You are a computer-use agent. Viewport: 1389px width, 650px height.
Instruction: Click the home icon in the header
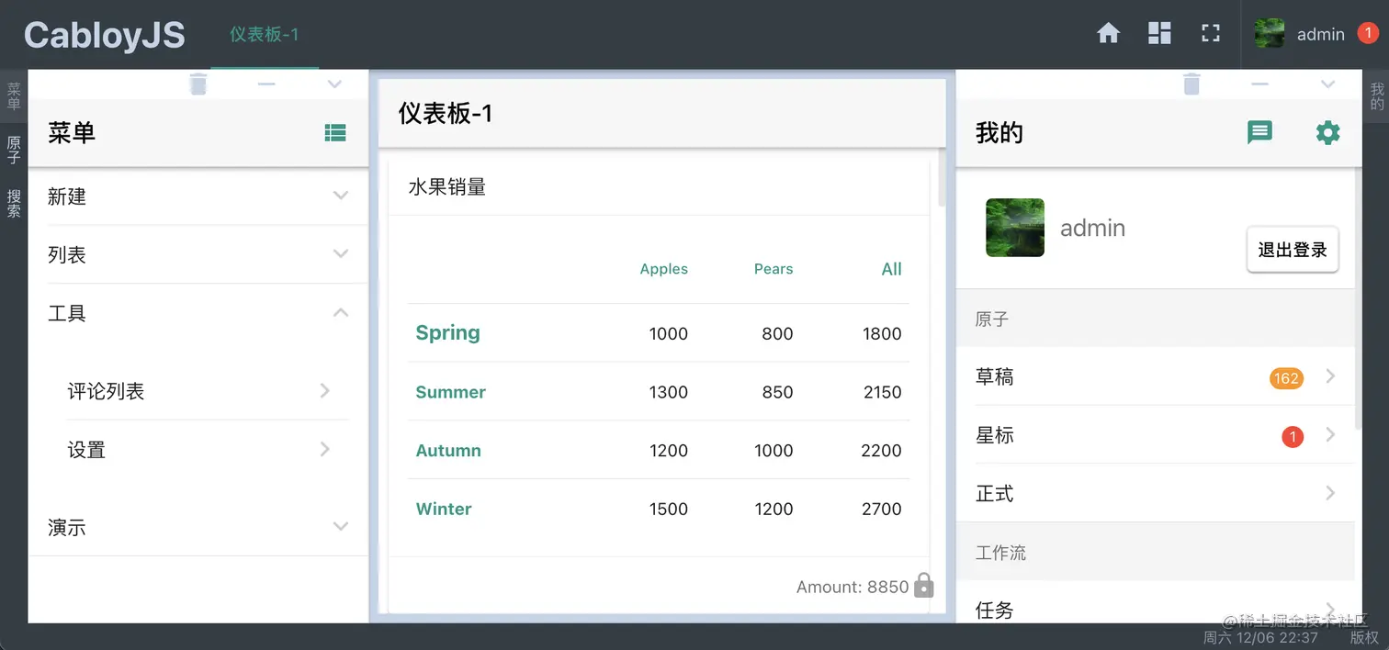click(x=1109, y=34)
